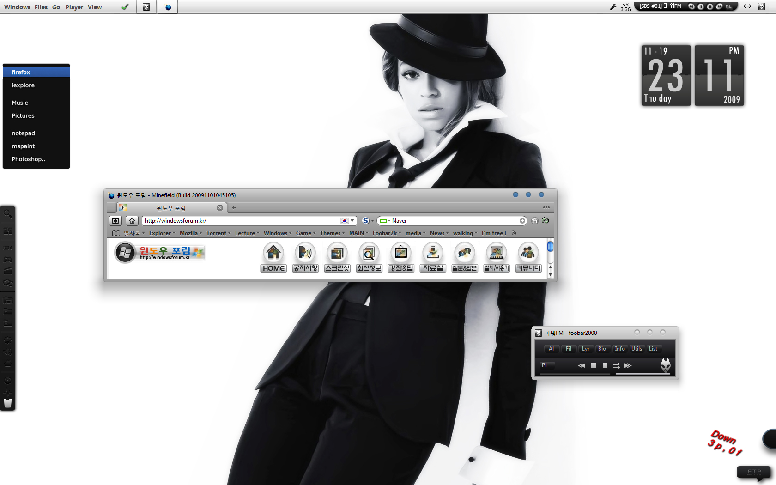Pause playback from the top bar mini player
The height and width of the screenshot is (485, 776).
[701, 6]
